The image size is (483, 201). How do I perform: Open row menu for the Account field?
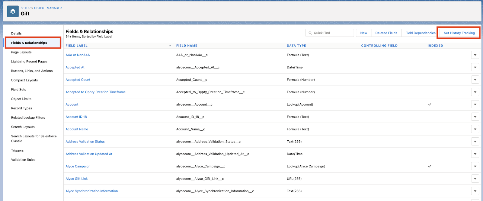(475, 104)
